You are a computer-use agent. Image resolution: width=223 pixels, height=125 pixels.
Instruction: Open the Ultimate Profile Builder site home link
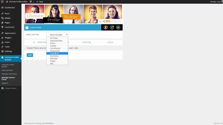(x=17, y=2)
